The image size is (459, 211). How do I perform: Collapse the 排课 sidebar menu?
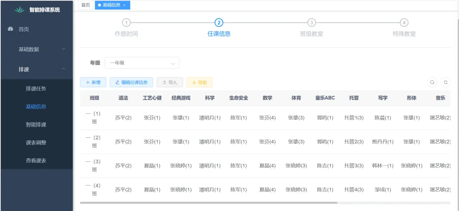[x=37, y=69]
